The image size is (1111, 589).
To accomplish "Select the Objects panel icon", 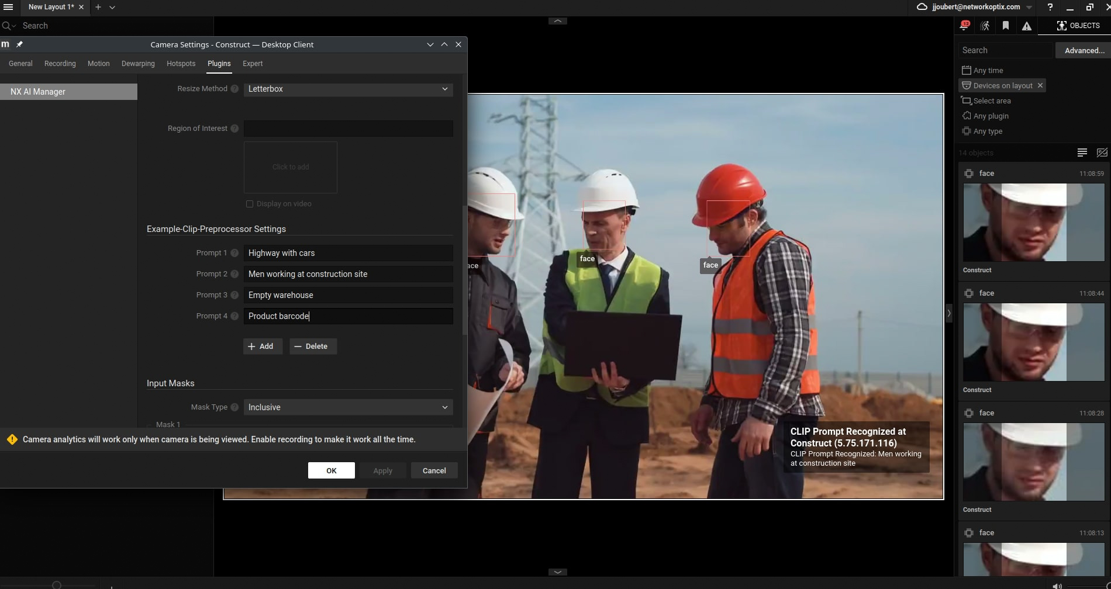I will tap(1061, 26).
